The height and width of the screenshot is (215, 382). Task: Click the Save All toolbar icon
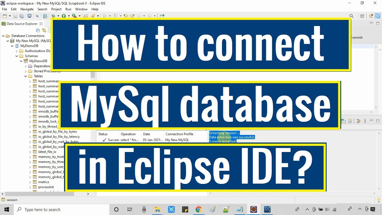tap(21, 16)
